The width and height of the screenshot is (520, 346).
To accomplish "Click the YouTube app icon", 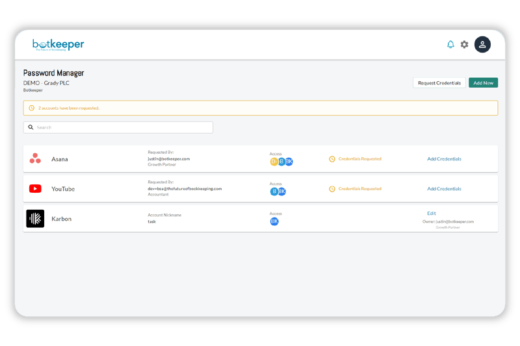I will point(35,188).
